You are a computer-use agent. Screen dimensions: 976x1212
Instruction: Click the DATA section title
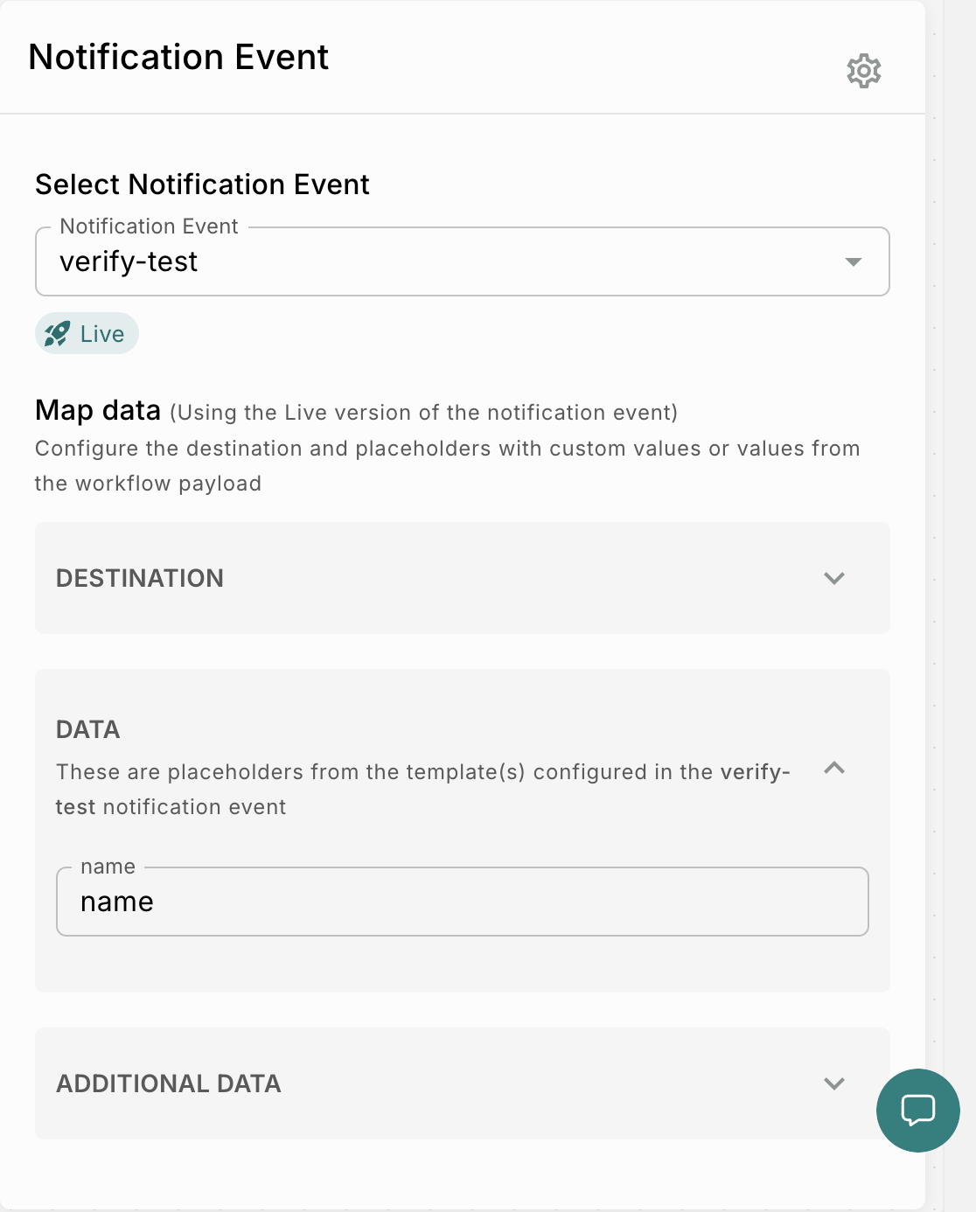pyautogui.click(x=87, y=729)
